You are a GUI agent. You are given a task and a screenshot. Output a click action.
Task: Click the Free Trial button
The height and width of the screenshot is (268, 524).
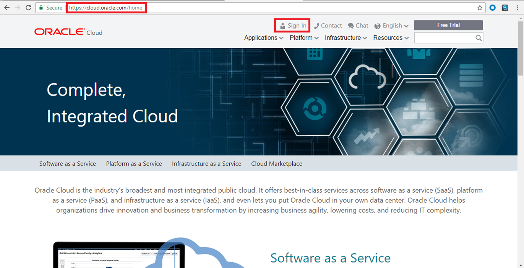(x=448, y=25)
